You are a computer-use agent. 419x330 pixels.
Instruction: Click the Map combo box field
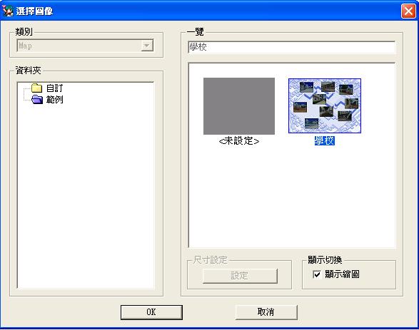[x=85, y=46]
